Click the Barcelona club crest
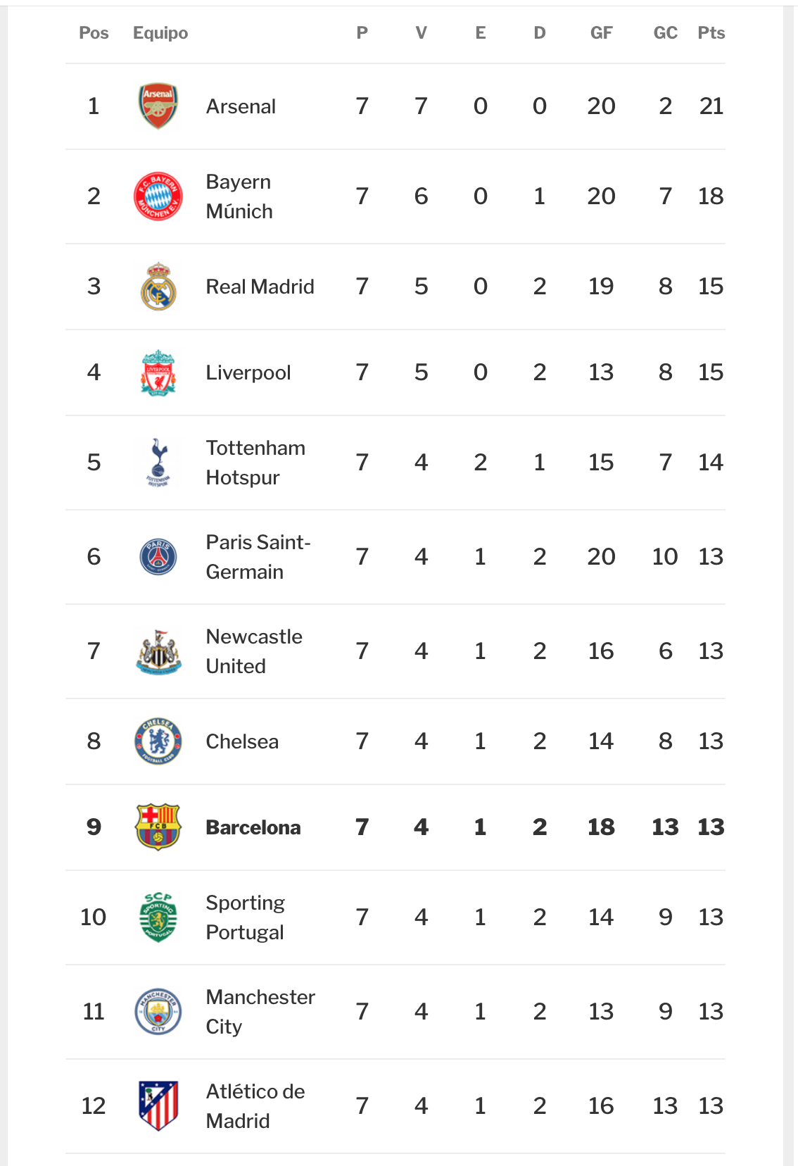This screenshot has width=798, height=1166. tap(158, 827)
